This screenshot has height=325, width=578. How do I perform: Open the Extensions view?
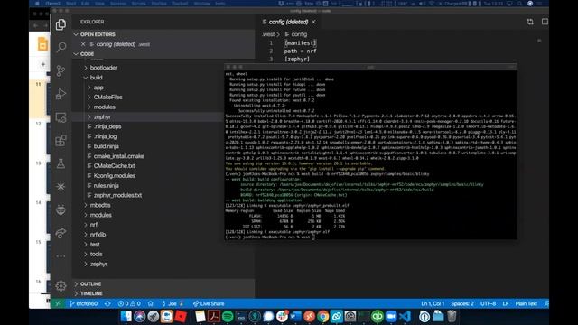(x=61, y=141)
